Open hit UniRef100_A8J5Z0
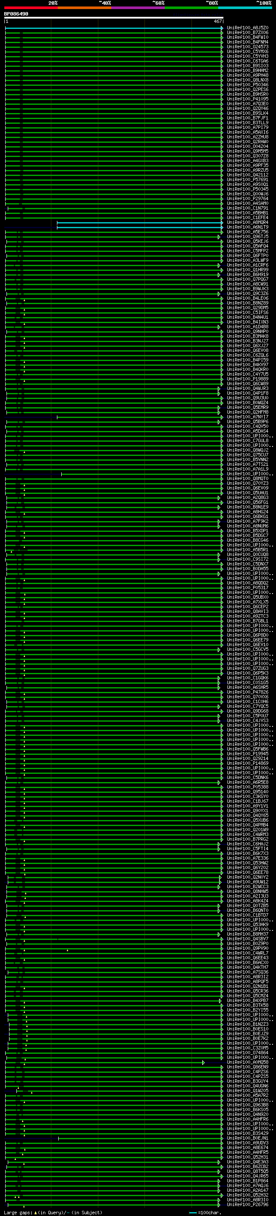 point(248,28)
